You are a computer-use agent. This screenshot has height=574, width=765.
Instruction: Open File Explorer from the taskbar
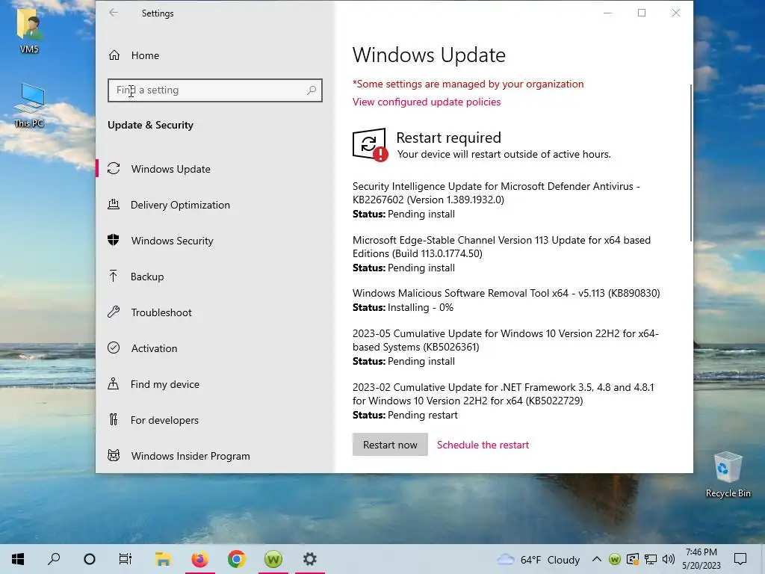[x=163, y=559]
